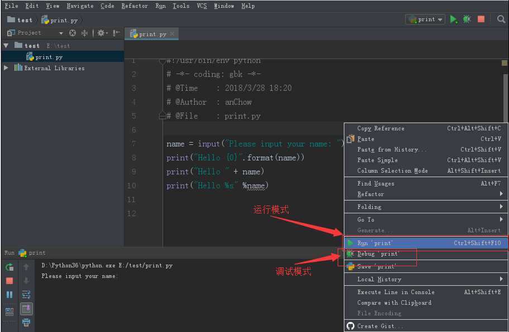
Task: Click the Debug bug icon in toolbar
Action: tap(467, 19)
